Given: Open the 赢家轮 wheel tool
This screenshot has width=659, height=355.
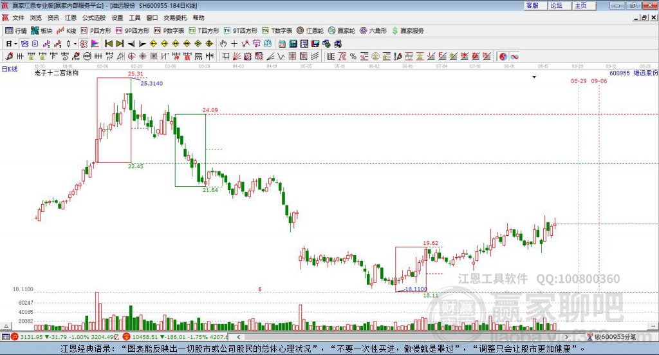Looking at the screenshot, I should (x=342, y=31).
